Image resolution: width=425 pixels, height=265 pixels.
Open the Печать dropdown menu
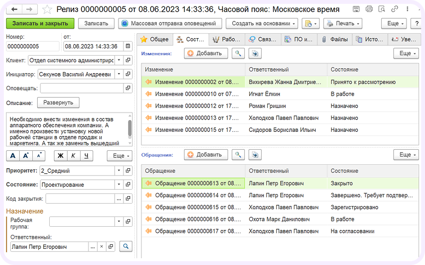tap(343, 23)
